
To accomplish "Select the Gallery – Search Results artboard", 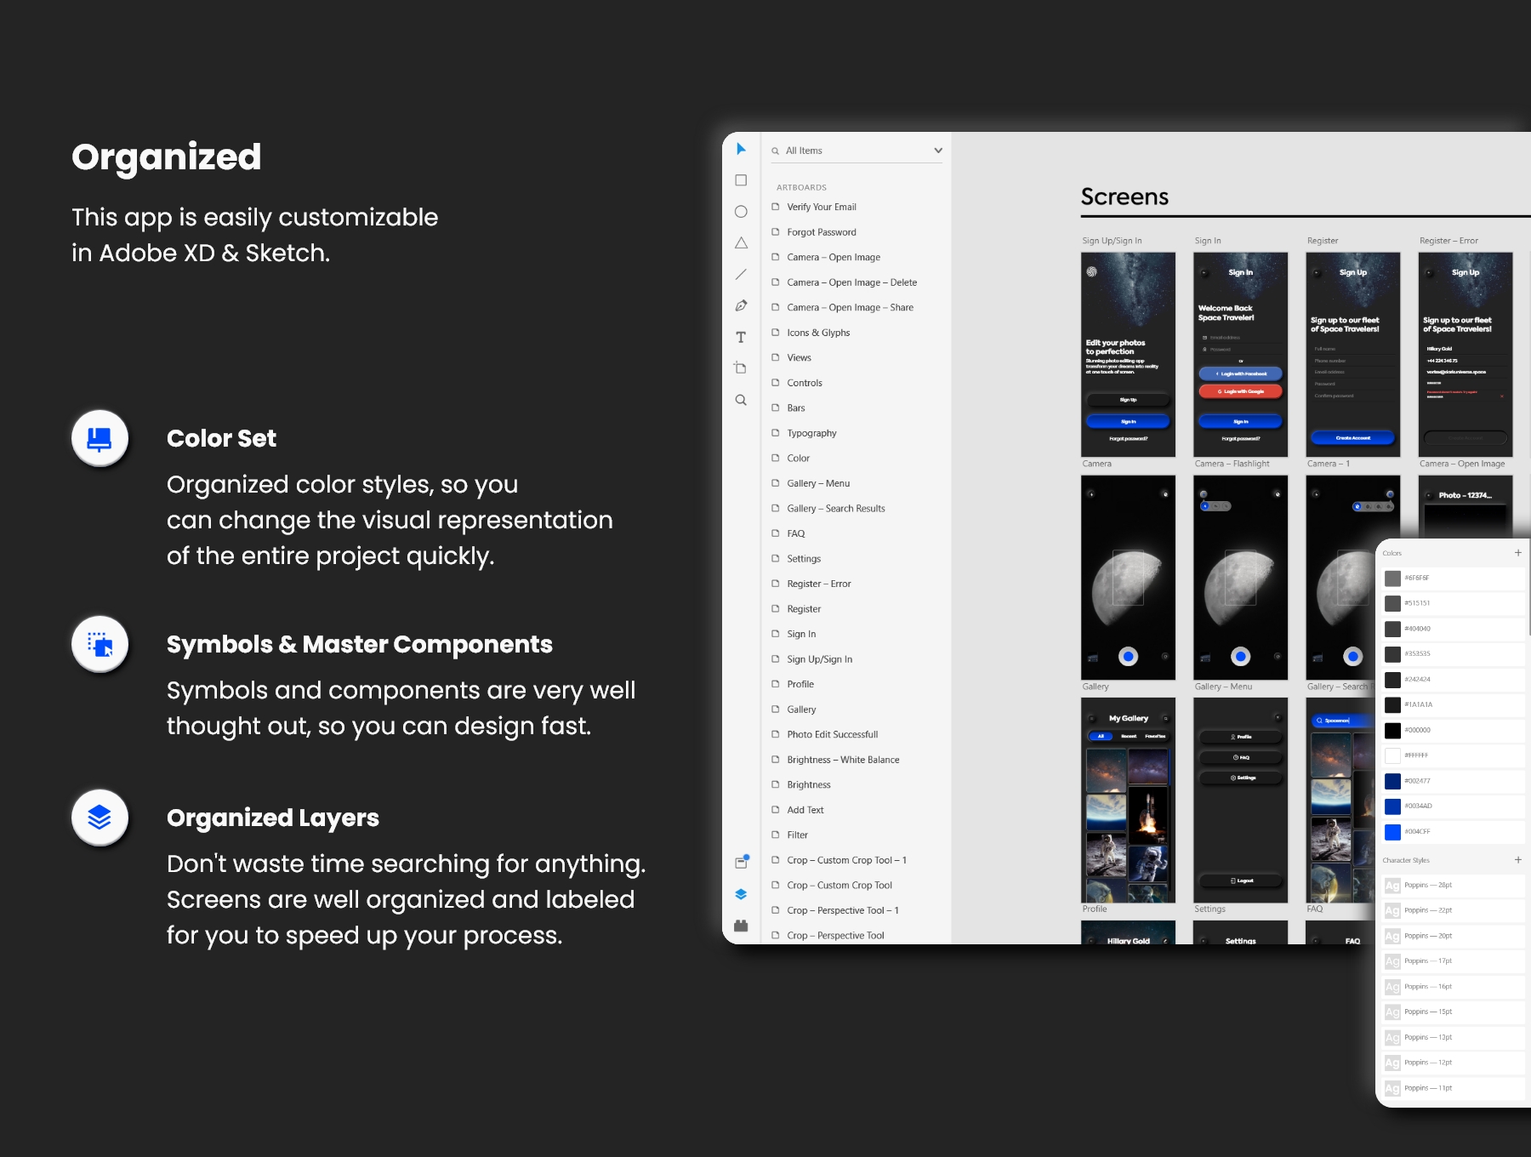I will tap(835, 509).
